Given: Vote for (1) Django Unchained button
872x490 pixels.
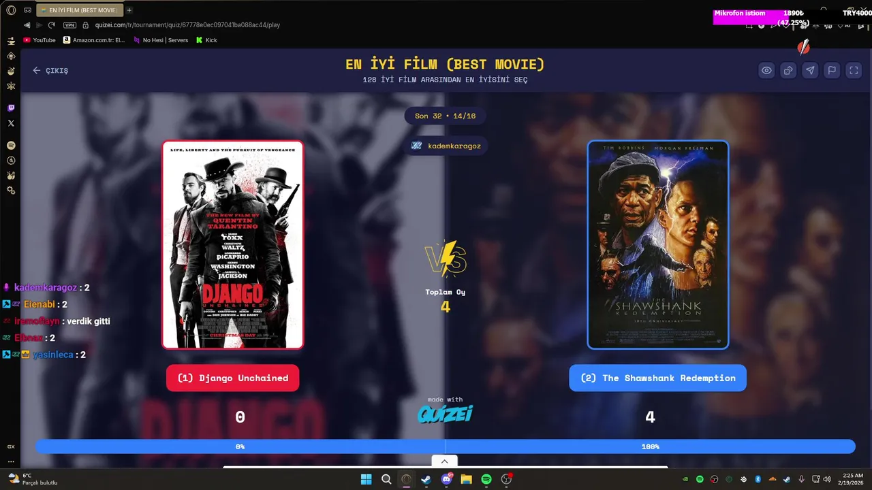Looking at the screenshot, I should (x=232, y=378).
